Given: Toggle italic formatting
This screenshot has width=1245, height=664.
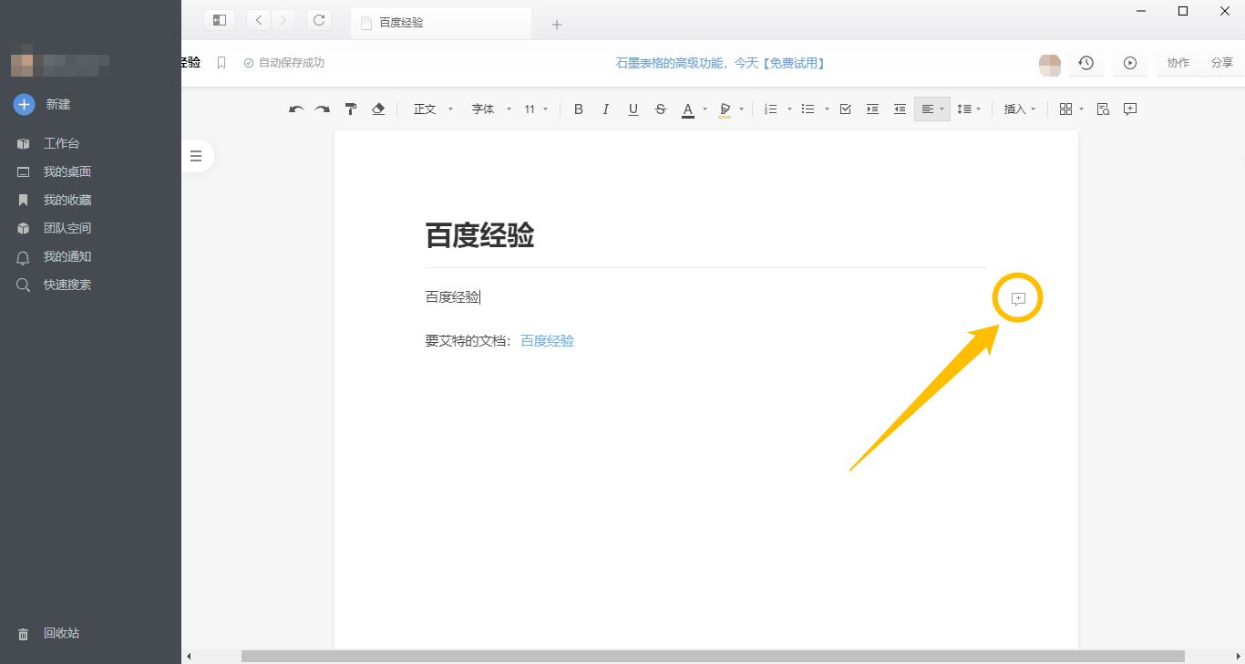Looking at the screenshot, I should coord(605,109).
